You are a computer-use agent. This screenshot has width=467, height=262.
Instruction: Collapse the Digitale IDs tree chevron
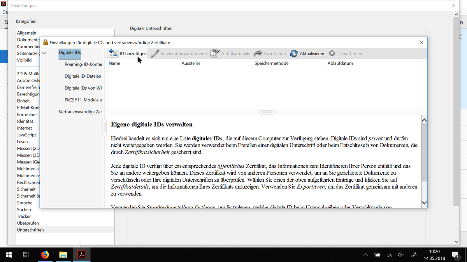pos(44,53)
